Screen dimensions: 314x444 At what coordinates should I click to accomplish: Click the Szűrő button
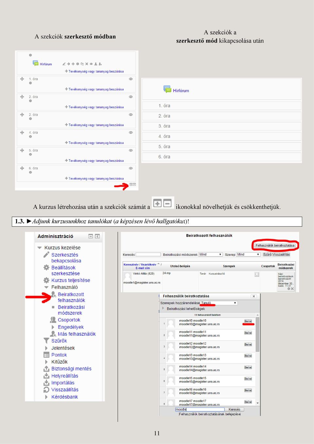pos(267,255)
